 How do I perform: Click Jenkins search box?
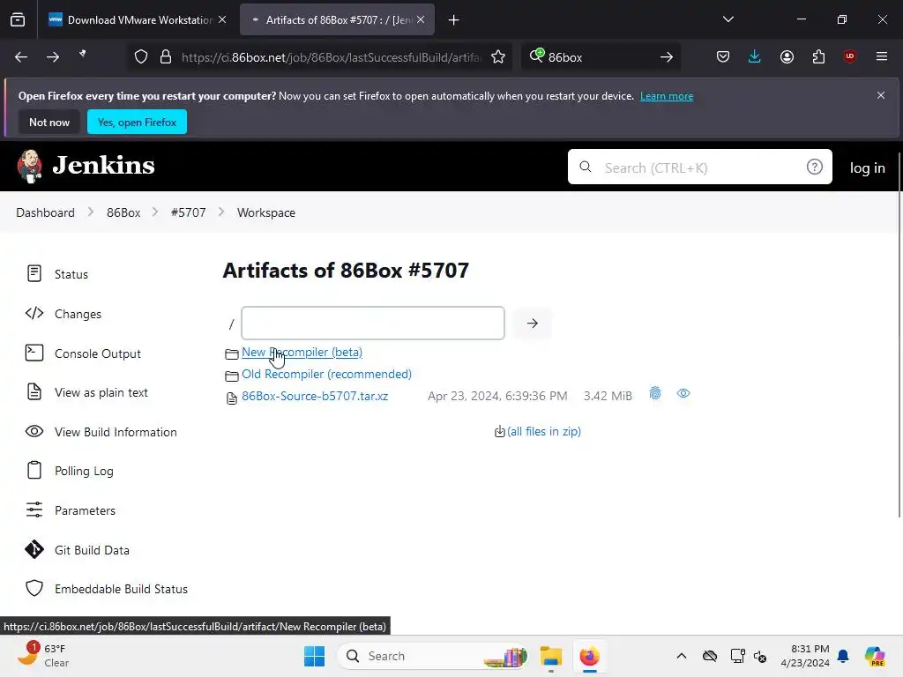pyautogui.click(x=699, y=167)
